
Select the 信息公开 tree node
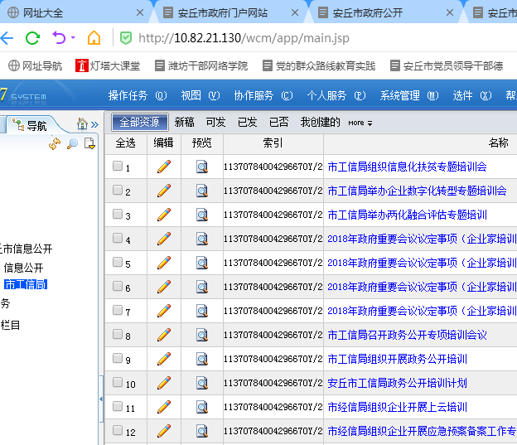pos(23,268)
